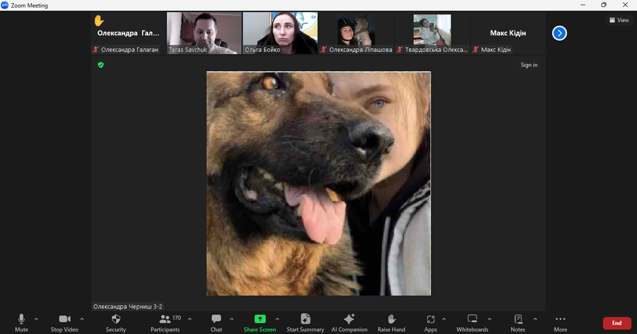Click the main speaker video of dog
This screenshot has width=637, height=334.
[x=318, y=183]
